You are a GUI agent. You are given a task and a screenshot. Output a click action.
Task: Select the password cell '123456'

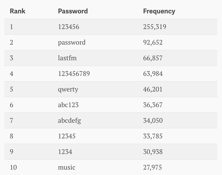pyautogui.click(x=69, y=27)
